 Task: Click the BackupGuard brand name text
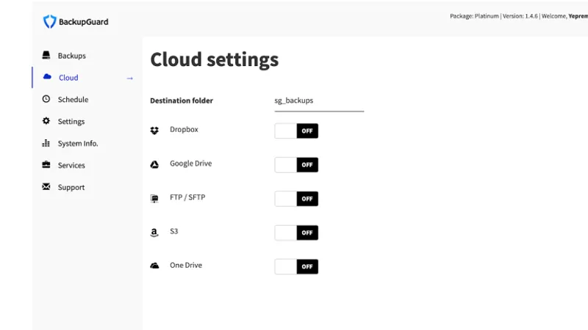[x=84, y=22]
